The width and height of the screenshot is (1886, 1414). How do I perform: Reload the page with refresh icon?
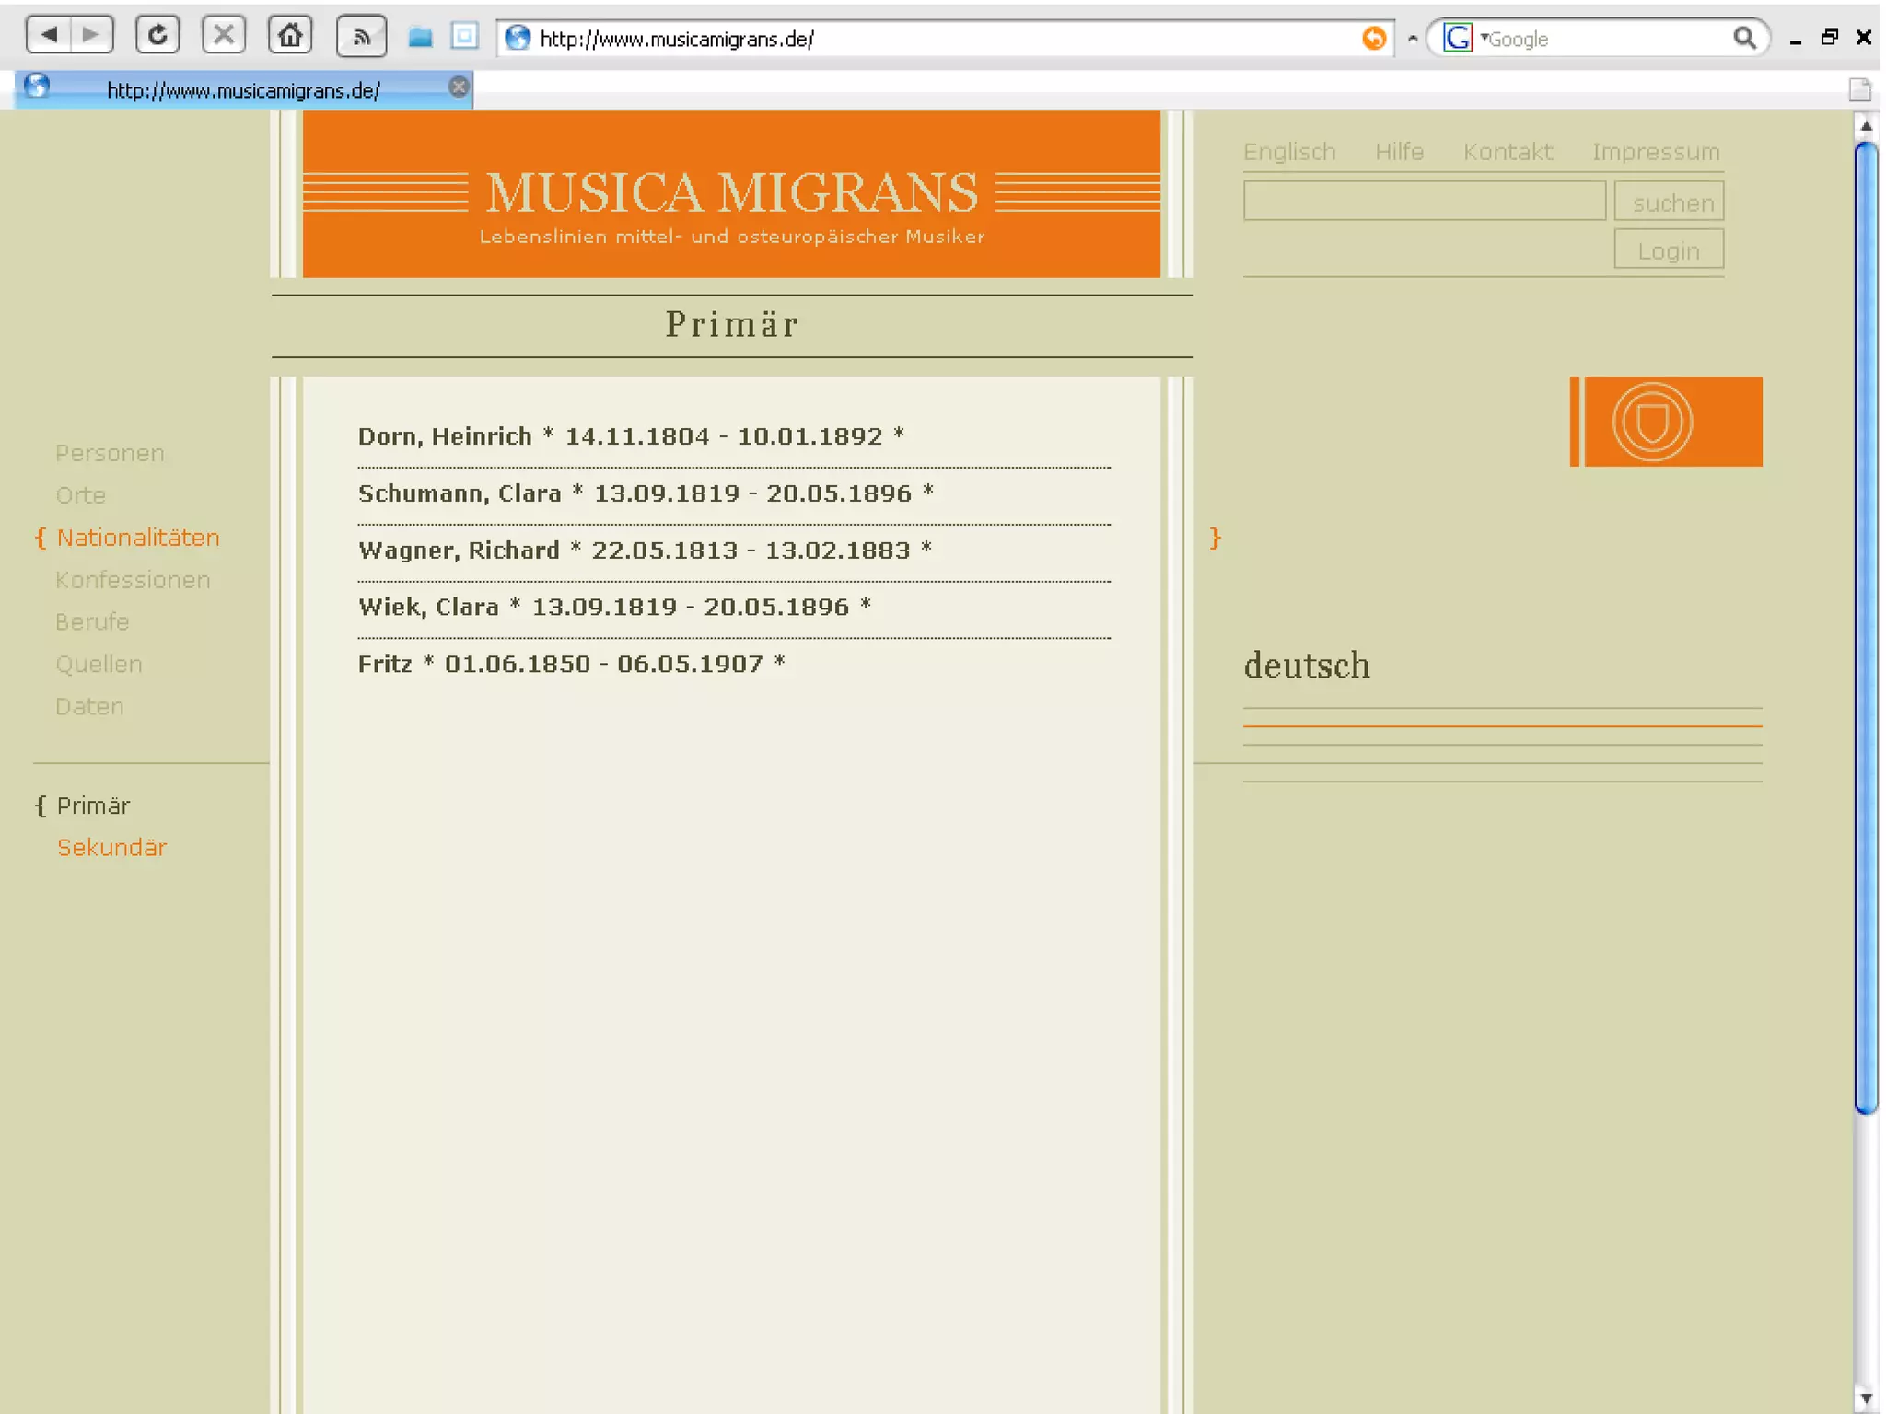[x=157, y=36]
